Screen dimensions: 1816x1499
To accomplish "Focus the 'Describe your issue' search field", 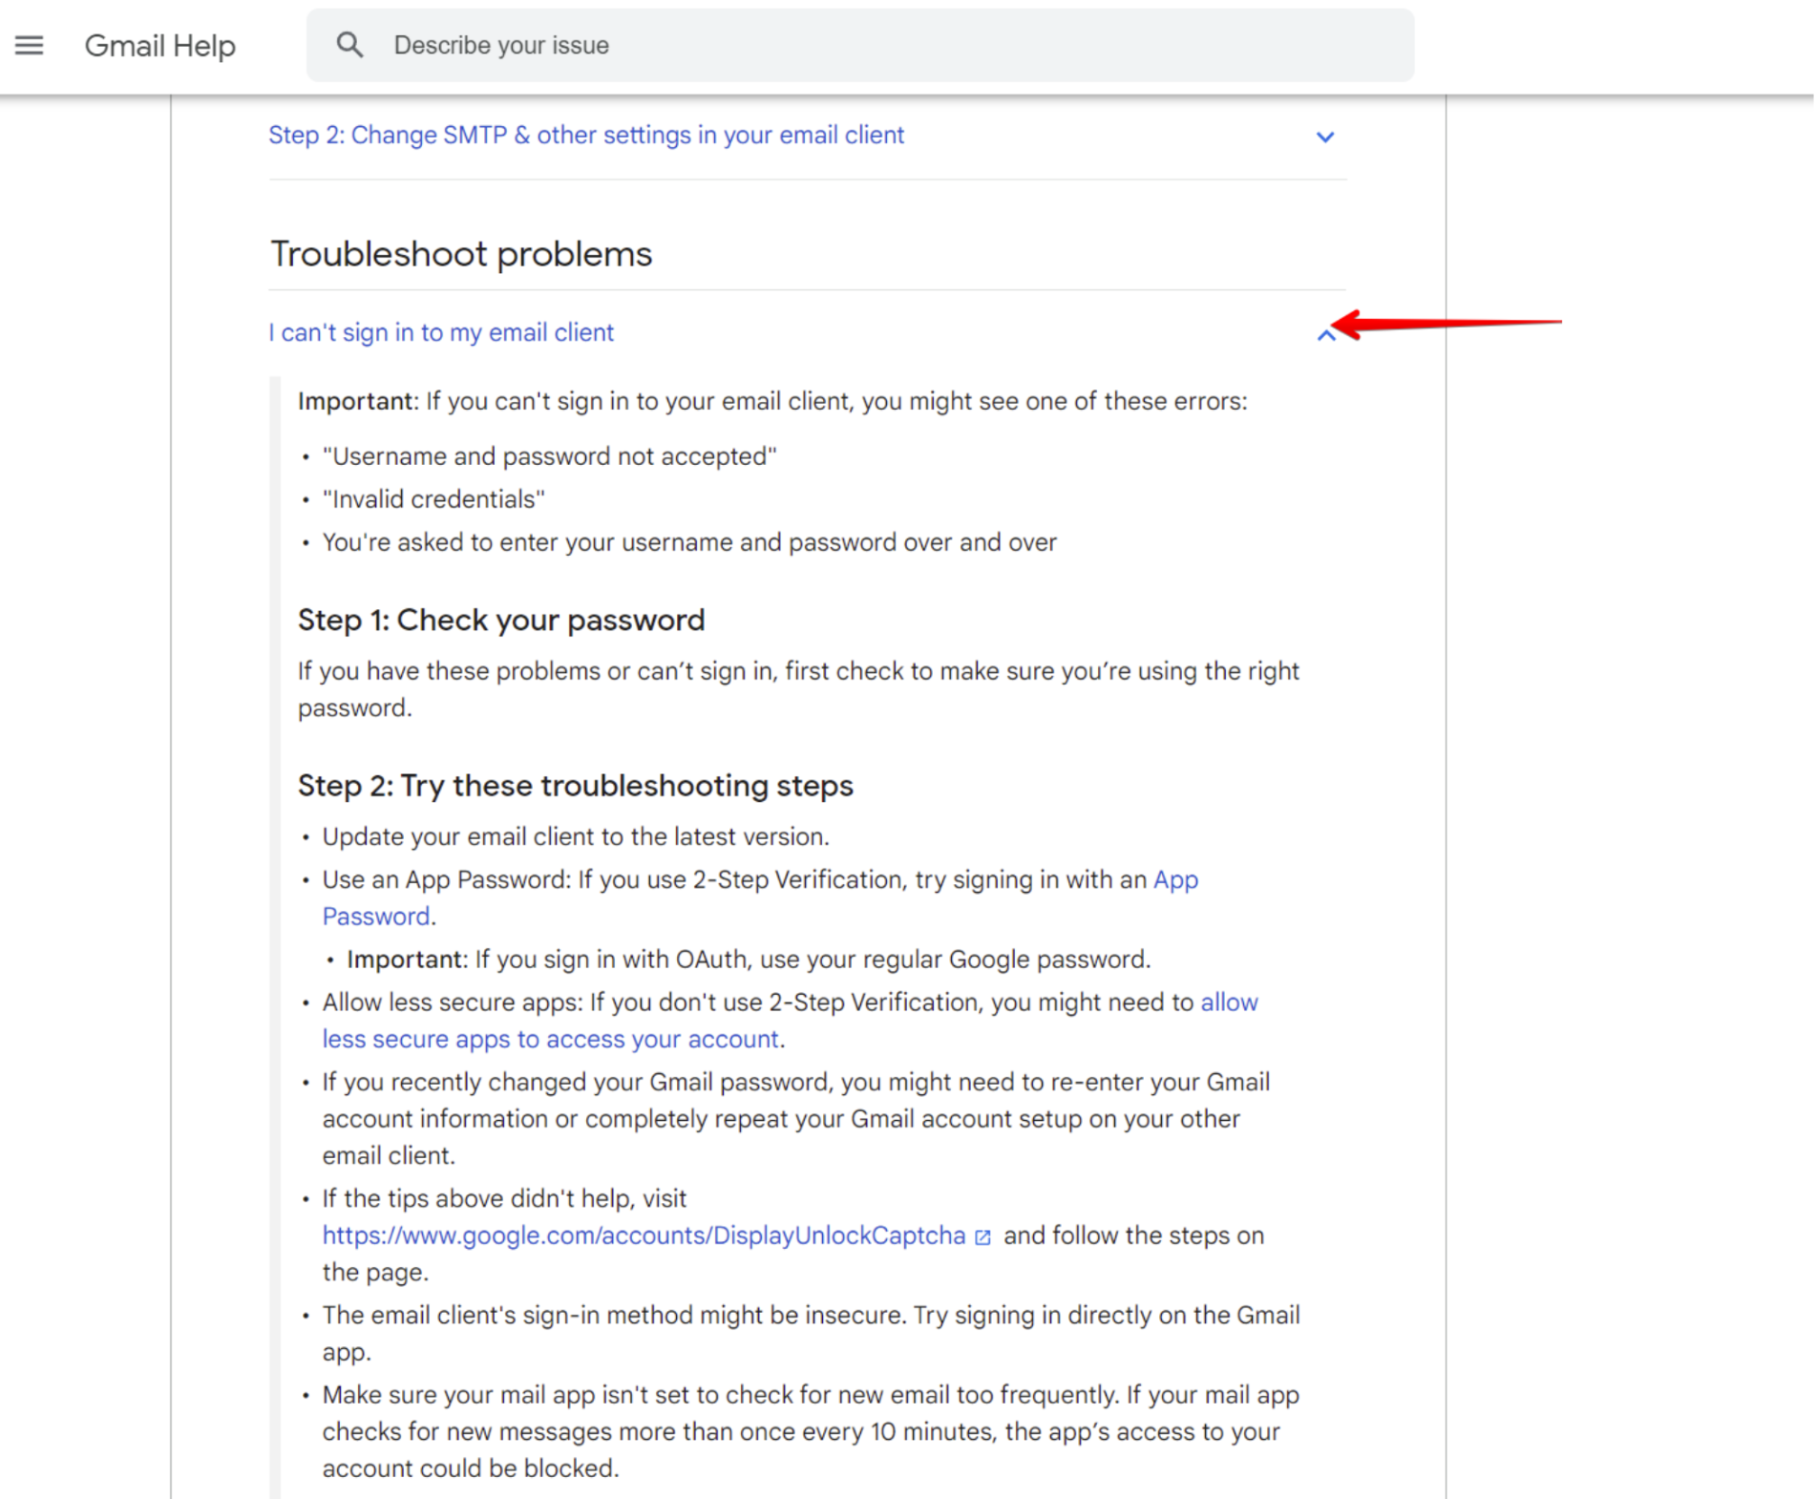I will (x=859, y=45).
